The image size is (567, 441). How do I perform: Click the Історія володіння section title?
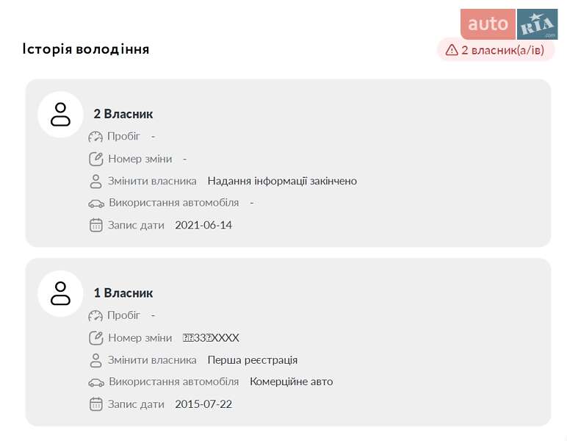[x=86, y=49]
